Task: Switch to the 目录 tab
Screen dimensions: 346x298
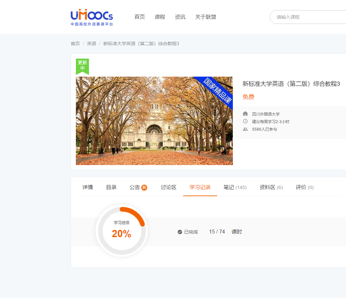Action: 111,187
